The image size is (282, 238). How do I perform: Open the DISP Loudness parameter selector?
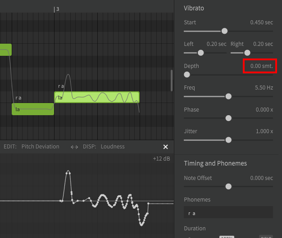pyautogui.click(x=113, y=147)
